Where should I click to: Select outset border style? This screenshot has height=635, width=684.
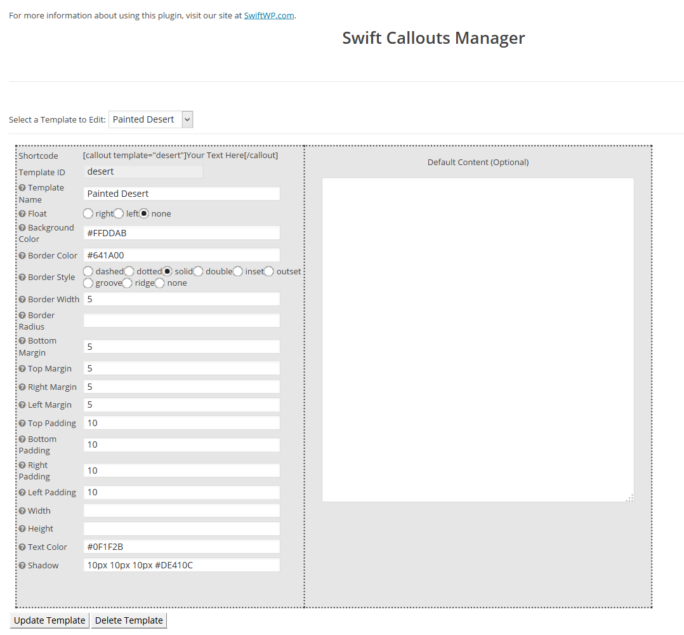coord(269,271)
